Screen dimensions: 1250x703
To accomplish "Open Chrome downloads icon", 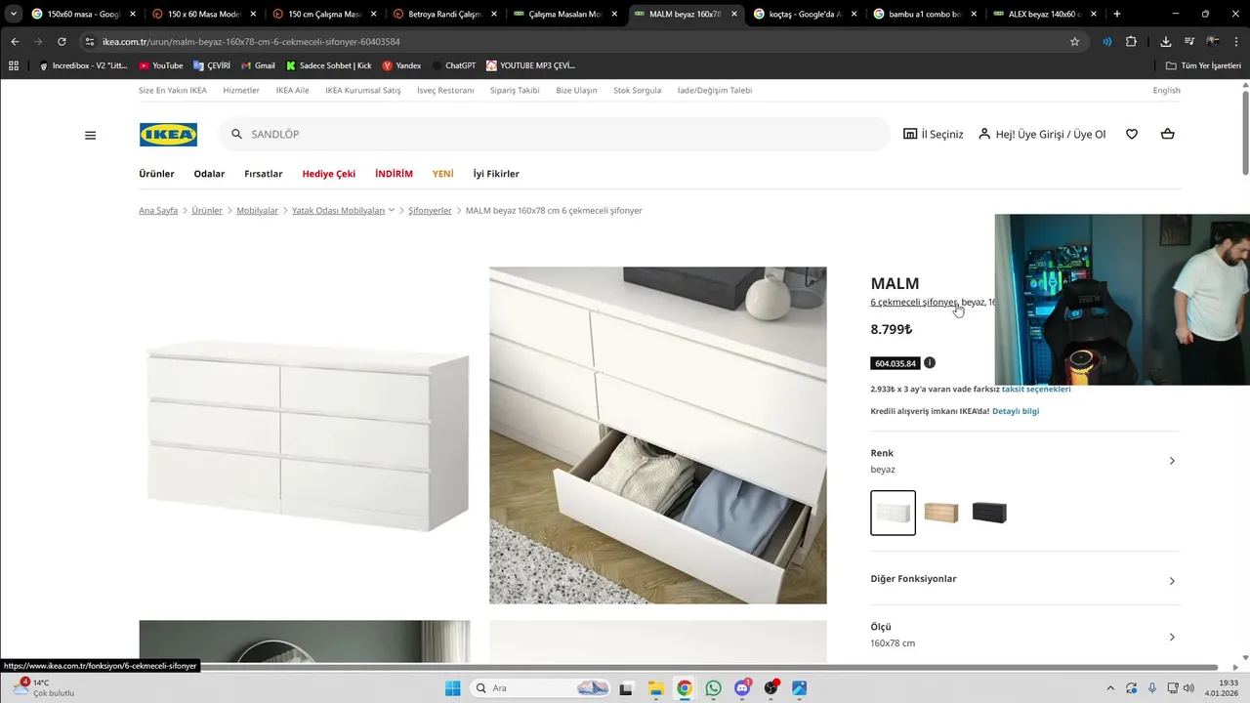I will click(x=1166, y=42).
